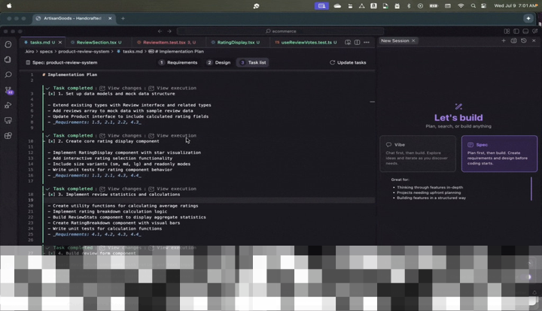
Task: Close the tasks.md editor tab
Action: pyautogui.click(x=60, y=42)
